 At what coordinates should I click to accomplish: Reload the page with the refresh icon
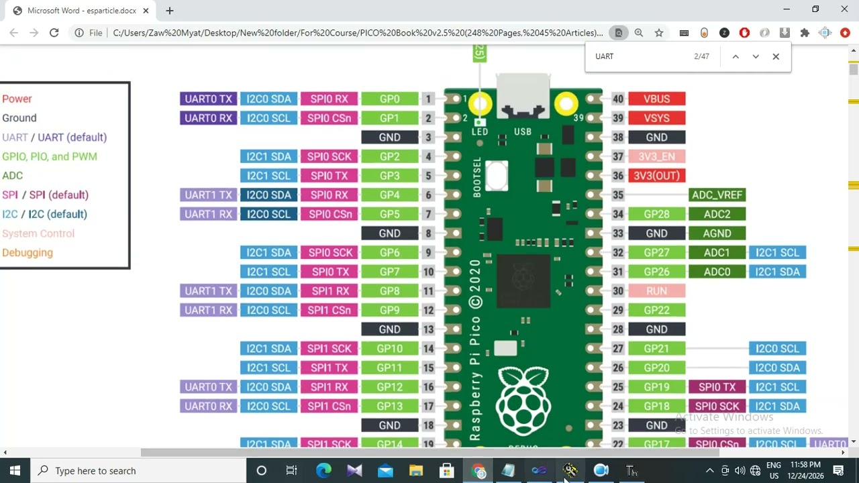tap(54, 32)
